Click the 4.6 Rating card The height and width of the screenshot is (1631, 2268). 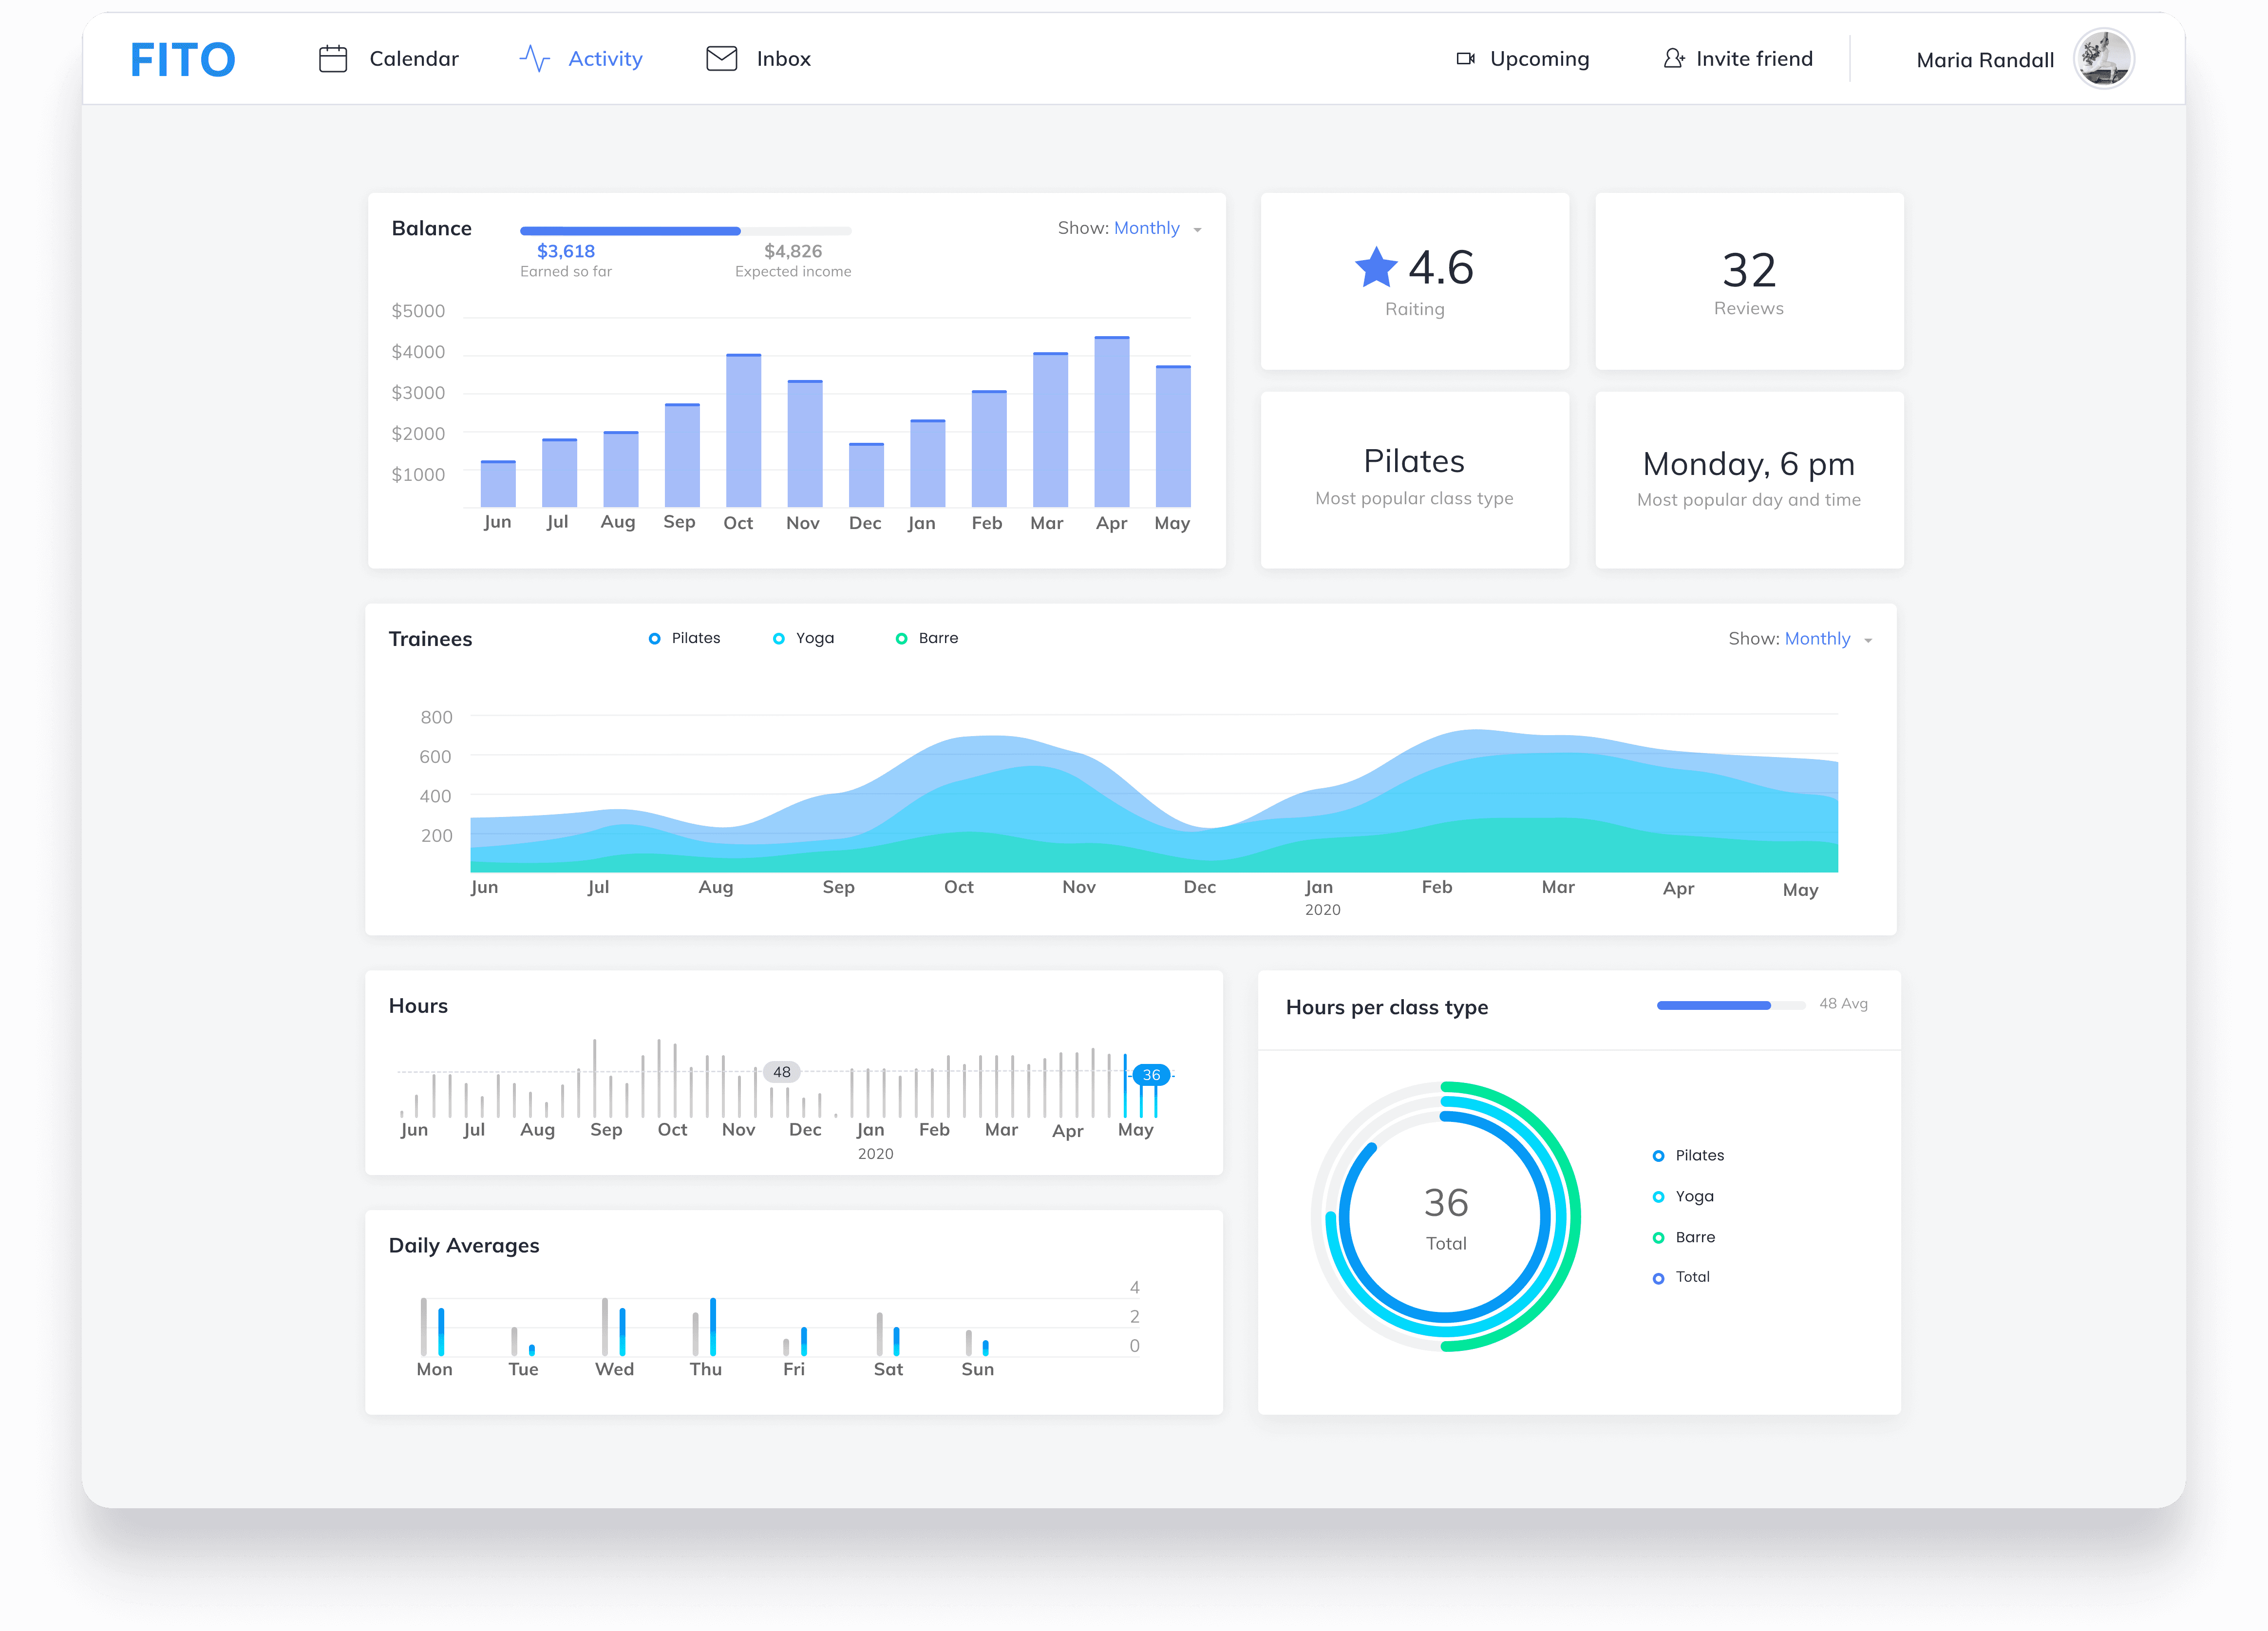1414,281
